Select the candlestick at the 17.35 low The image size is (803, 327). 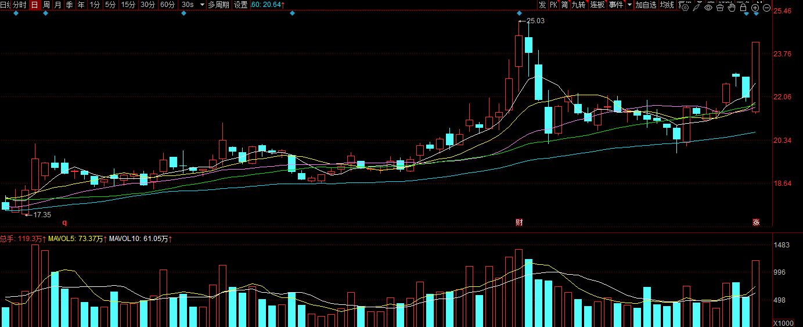click(x=25, y=200)
